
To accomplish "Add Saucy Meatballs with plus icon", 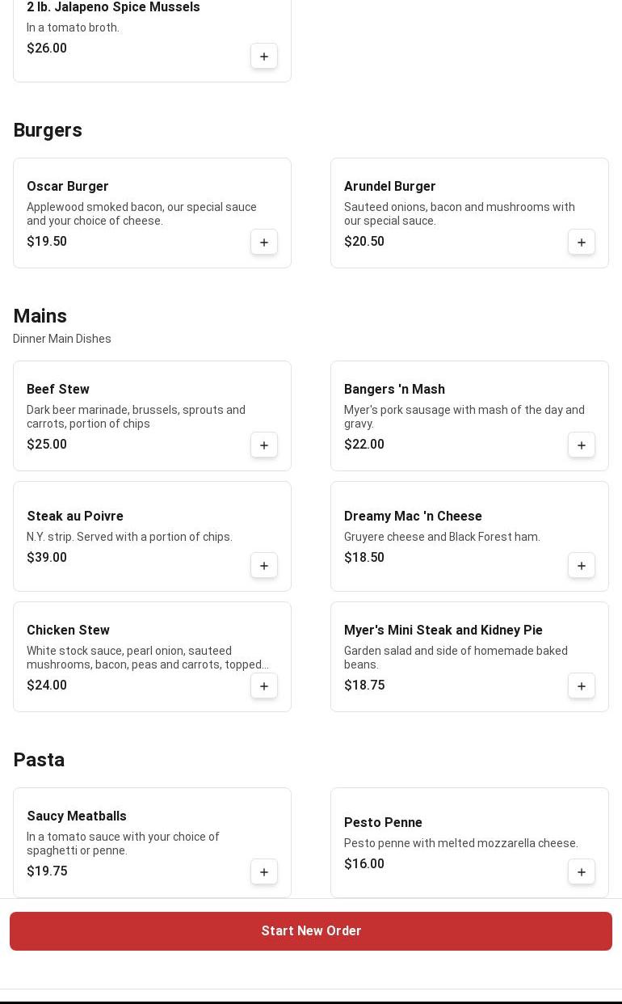I will tap(264, 872).
